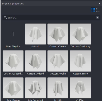Select the 1x1 Rib preset thumbnail
Image resolution: width=102 pixels, height=101 pixels.
pos(58,88)
